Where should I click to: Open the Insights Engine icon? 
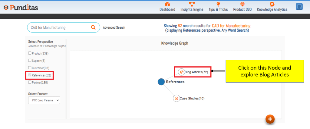[x=192, y=4]
